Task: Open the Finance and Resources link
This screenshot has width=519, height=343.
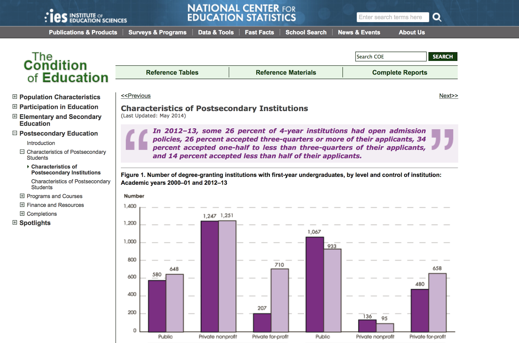Action: coord(55,205)
